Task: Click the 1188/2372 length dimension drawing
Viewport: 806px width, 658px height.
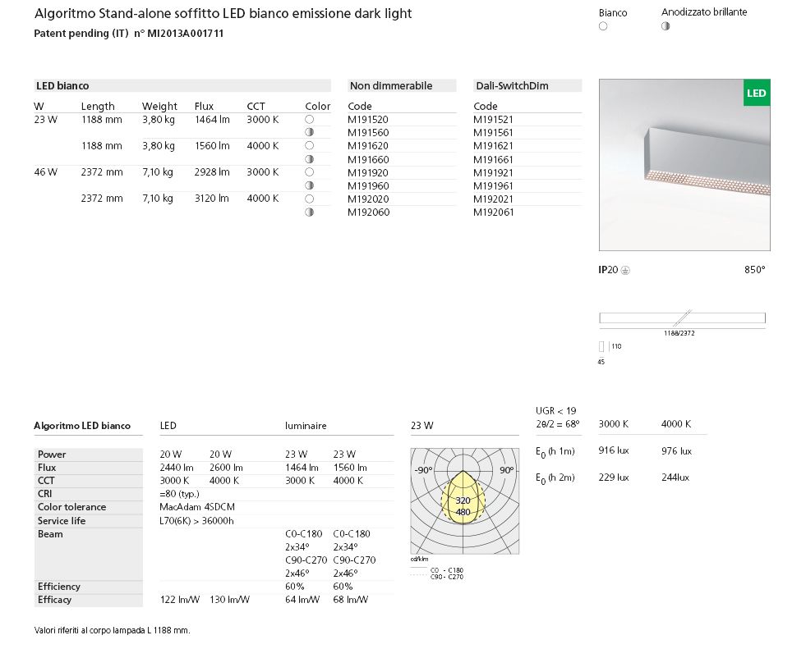Action: (x=682, y=318)
